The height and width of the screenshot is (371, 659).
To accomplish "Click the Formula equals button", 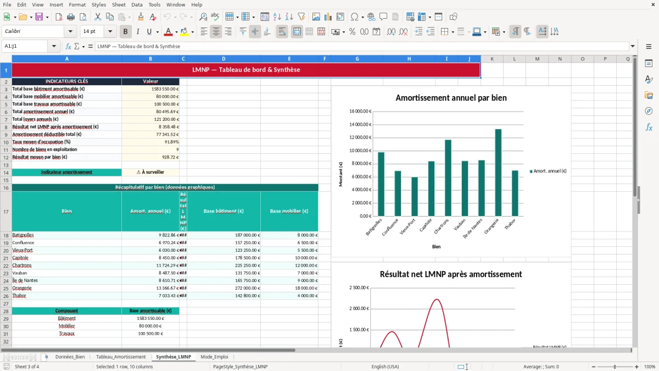I will pyautogui.click(x=90, y=47).
